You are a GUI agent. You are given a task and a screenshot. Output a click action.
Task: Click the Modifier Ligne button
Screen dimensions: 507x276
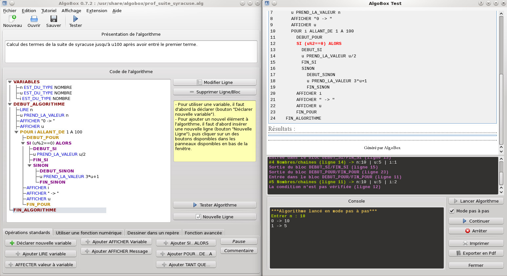(214, 82)
